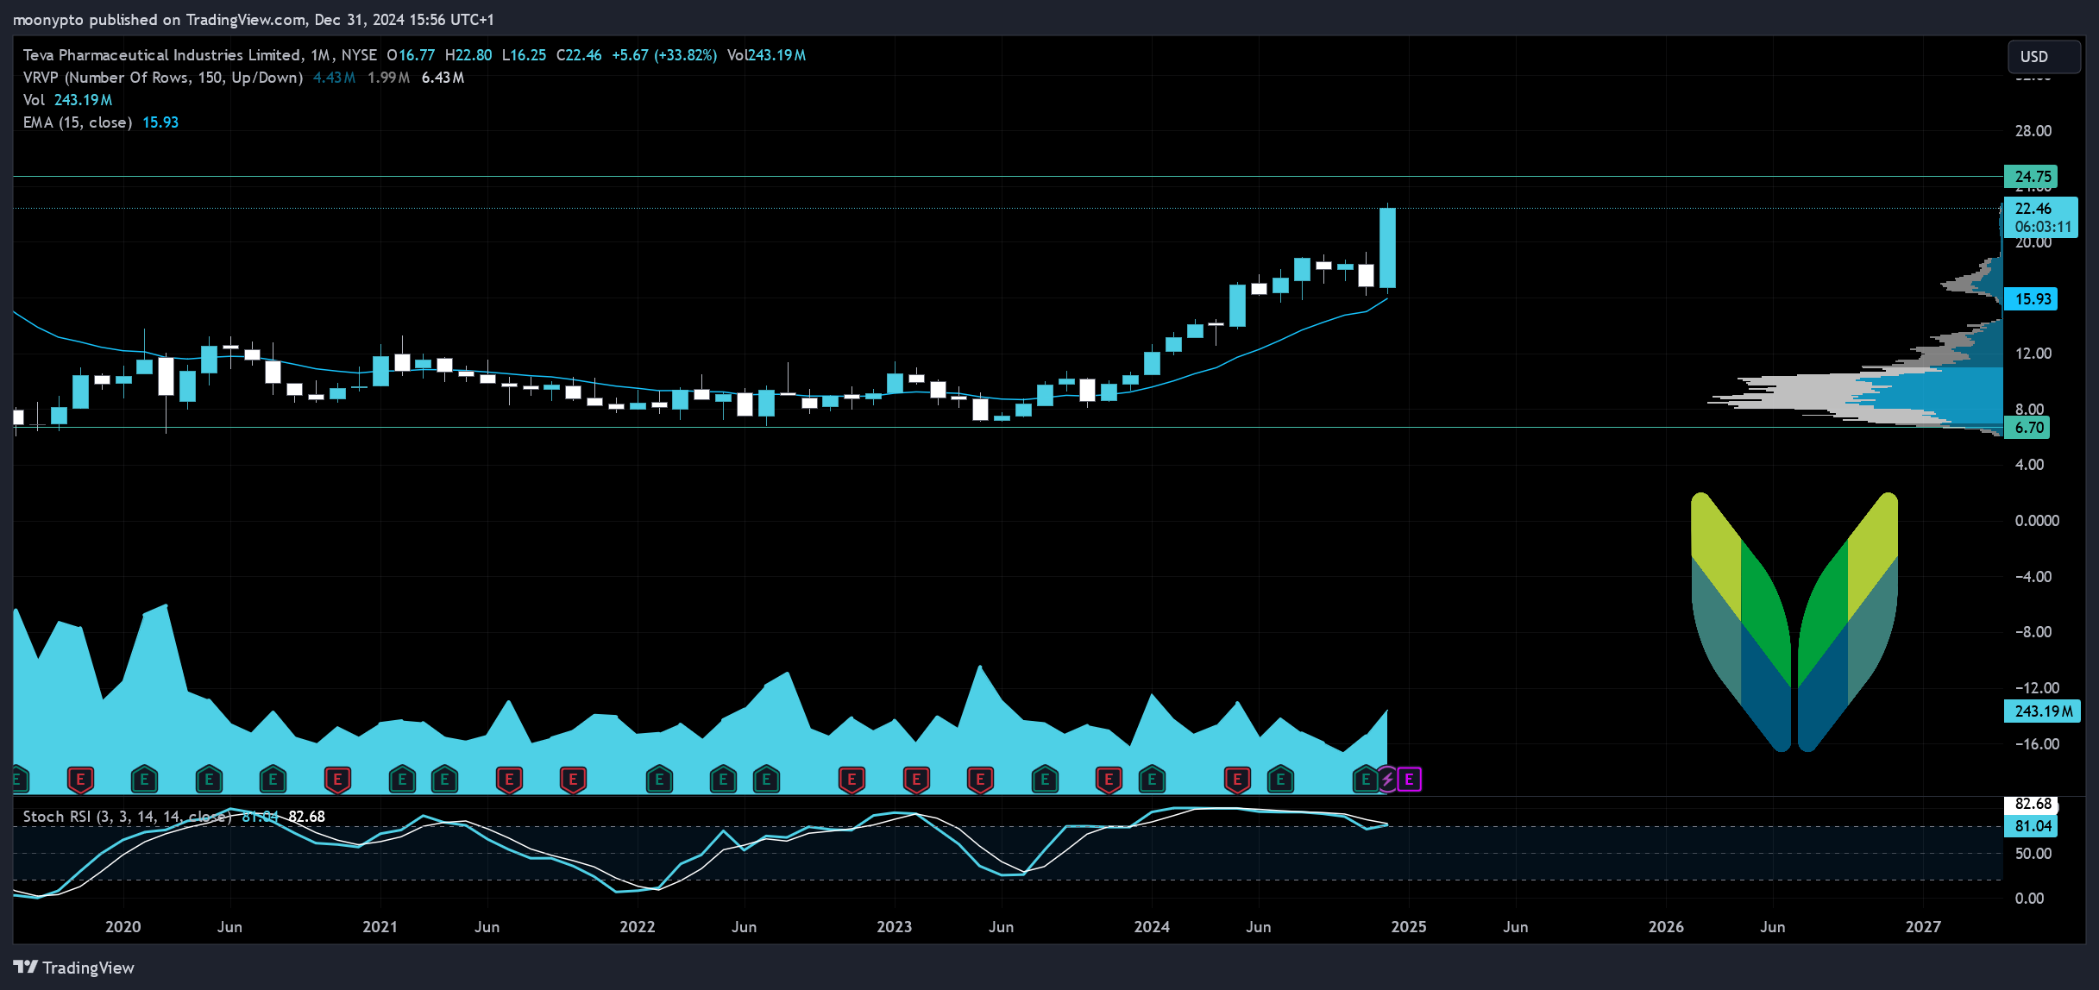Open the only green earnings marker between Jun 2020 and 2021

273,780
